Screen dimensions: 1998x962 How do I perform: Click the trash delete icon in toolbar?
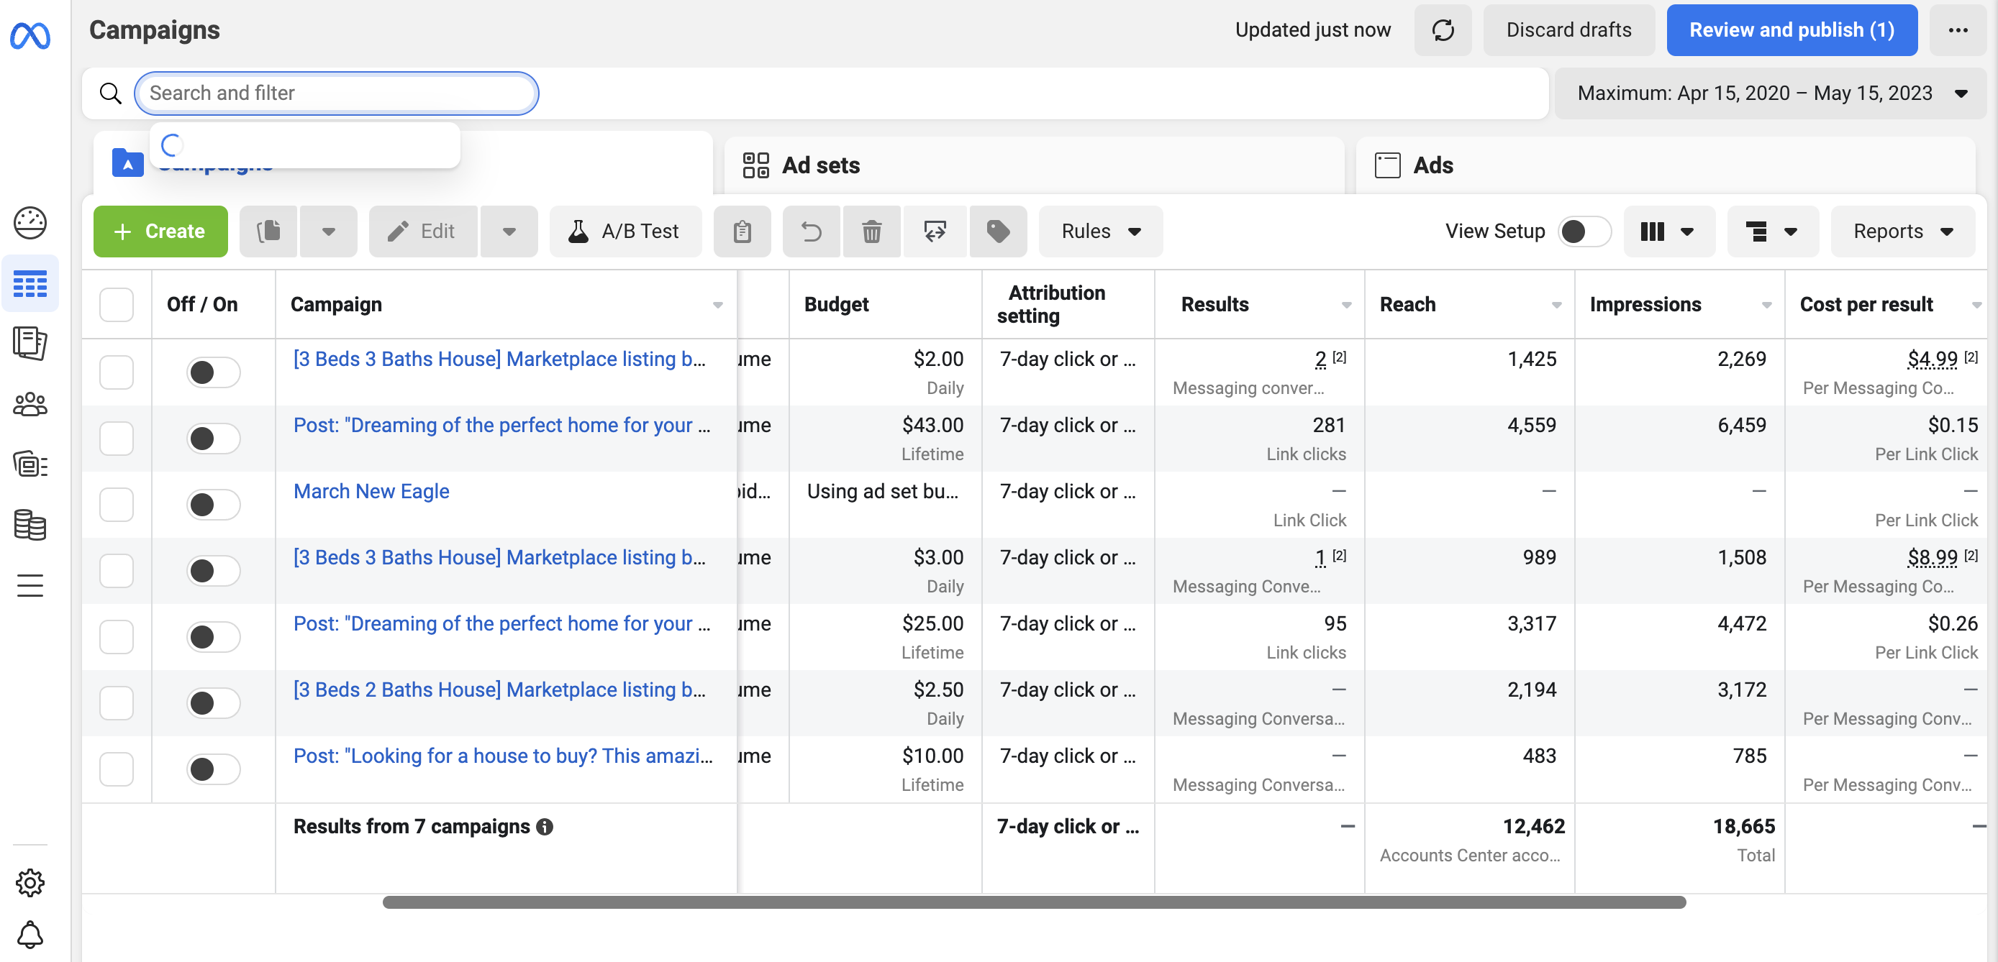tap(871, 231)
